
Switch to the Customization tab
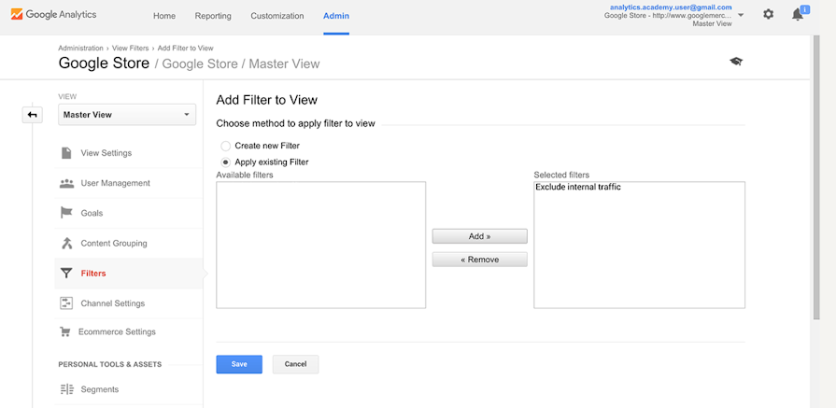277,16
